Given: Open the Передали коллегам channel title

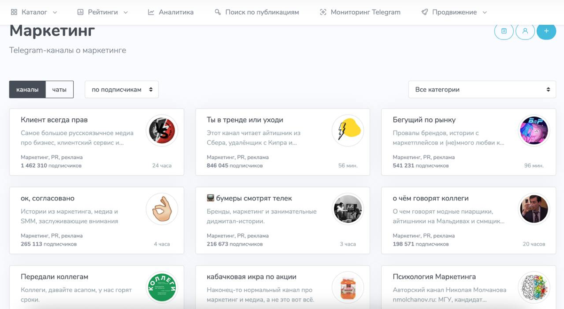Looking at the screenshot, I should point(55,277).
